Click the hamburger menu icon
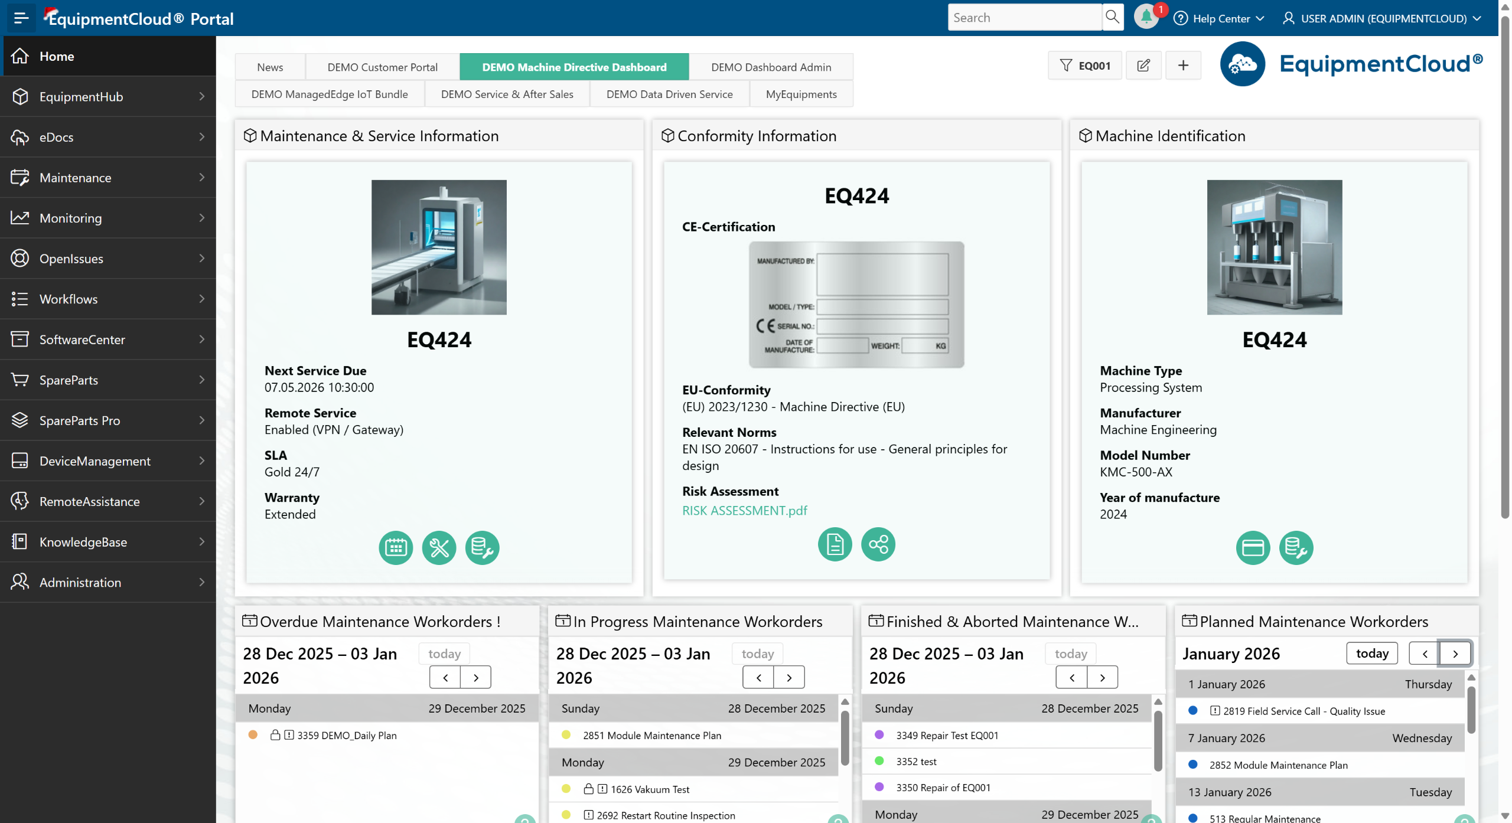 pyautogui.click(x=21, y=18)
